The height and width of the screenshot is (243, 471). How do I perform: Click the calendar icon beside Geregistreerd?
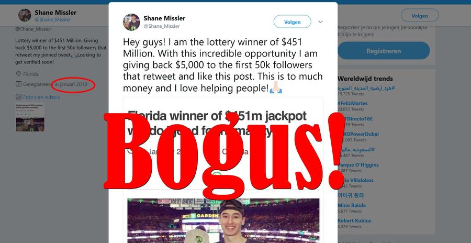click(18, 84)
